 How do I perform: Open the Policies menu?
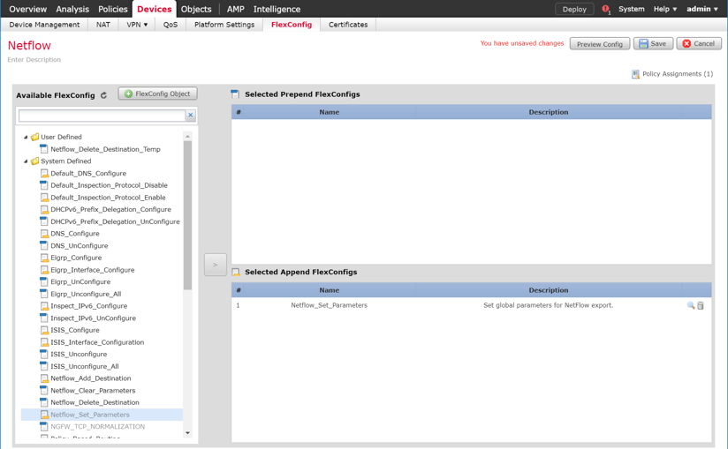(112, 9)
